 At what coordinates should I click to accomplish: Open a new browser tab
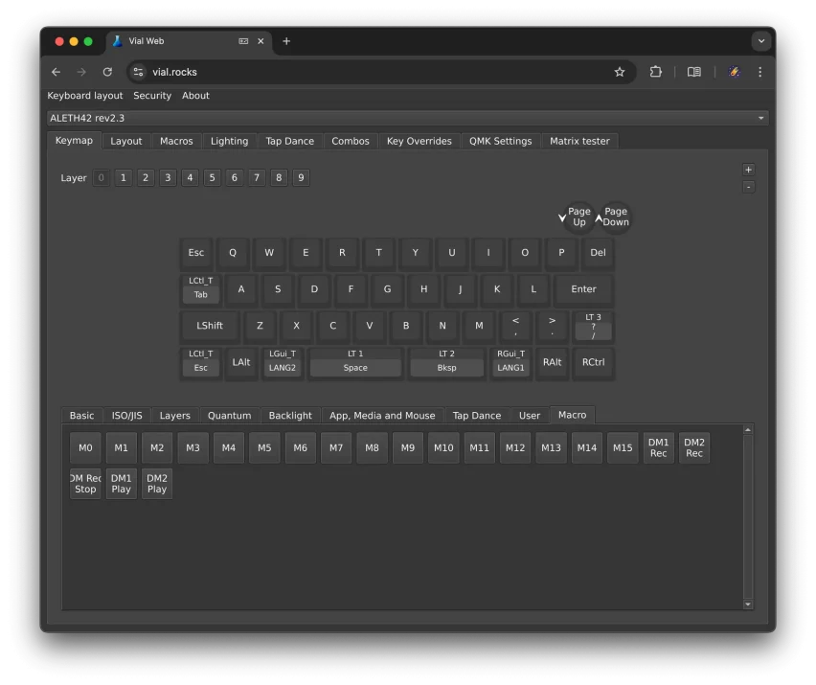286,41
